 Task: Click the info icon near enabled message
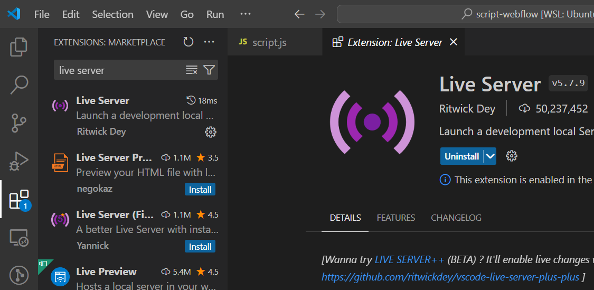[445, 179]
